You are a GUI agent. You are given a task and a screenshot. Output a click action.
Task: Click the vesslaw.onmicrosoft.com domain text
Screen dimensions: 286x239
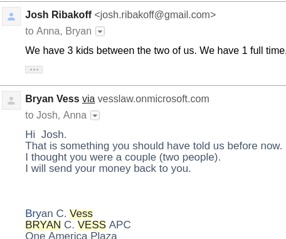pos(154,99)
